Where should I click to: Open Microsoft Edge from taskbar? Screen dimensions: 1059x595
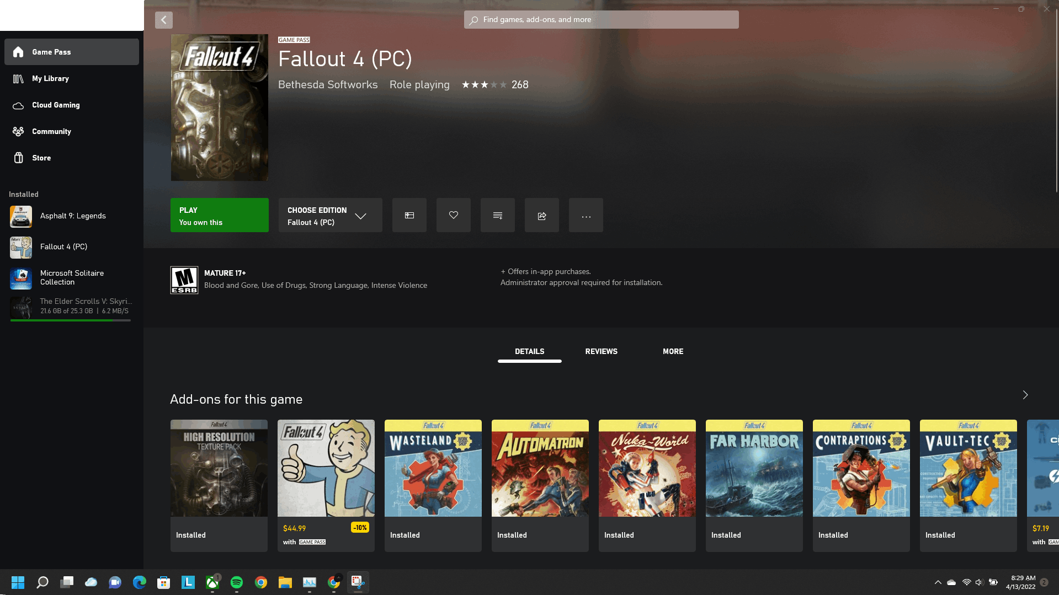(140, 582)
